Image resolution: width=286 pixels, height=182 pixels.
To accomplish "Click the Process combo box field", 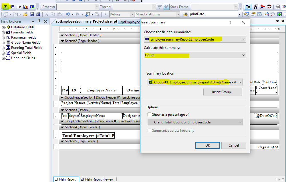I will click(x=76, y=7).
